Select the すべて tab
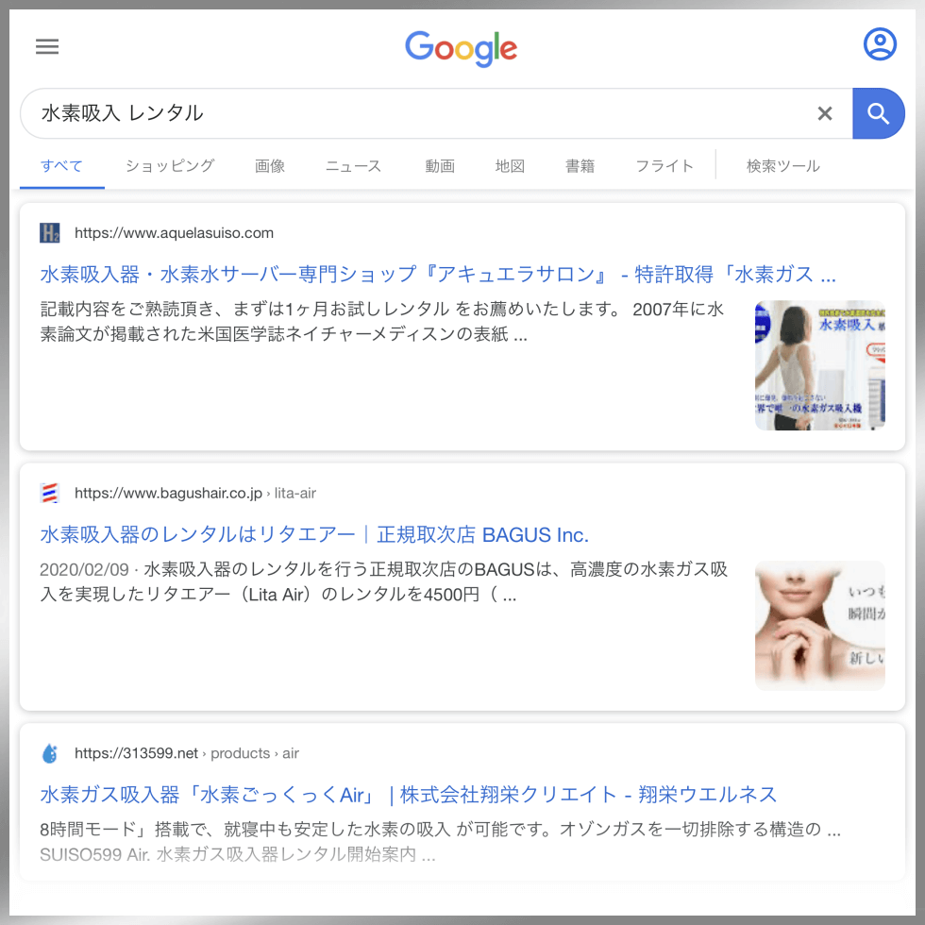The height and width of the screenshot is (925, 925). click(61, 166)
